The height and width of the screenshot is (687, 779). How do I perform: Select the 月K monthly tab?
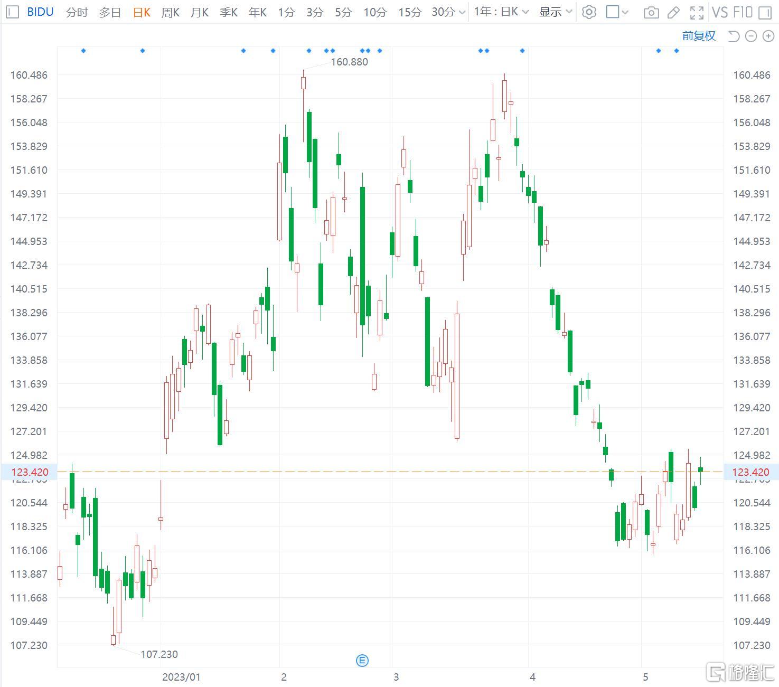pyautogui.click(x=200, y=12)
